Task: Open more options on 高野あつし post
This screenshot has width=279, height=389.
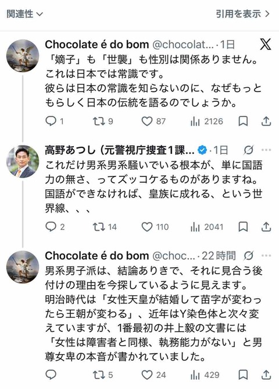Action: tap(266, 150)
